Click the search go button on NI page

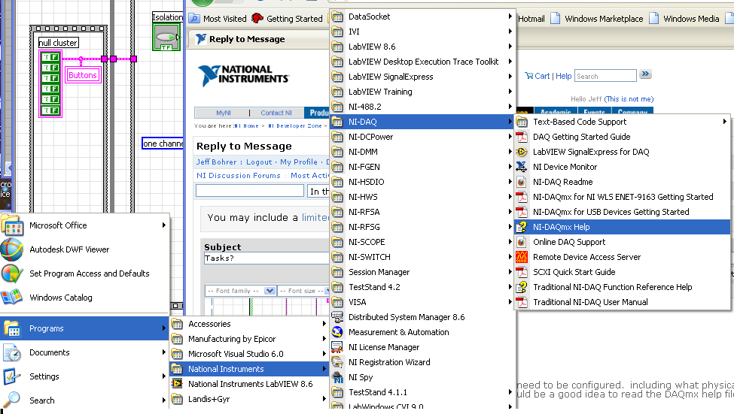tap(645, 74)
